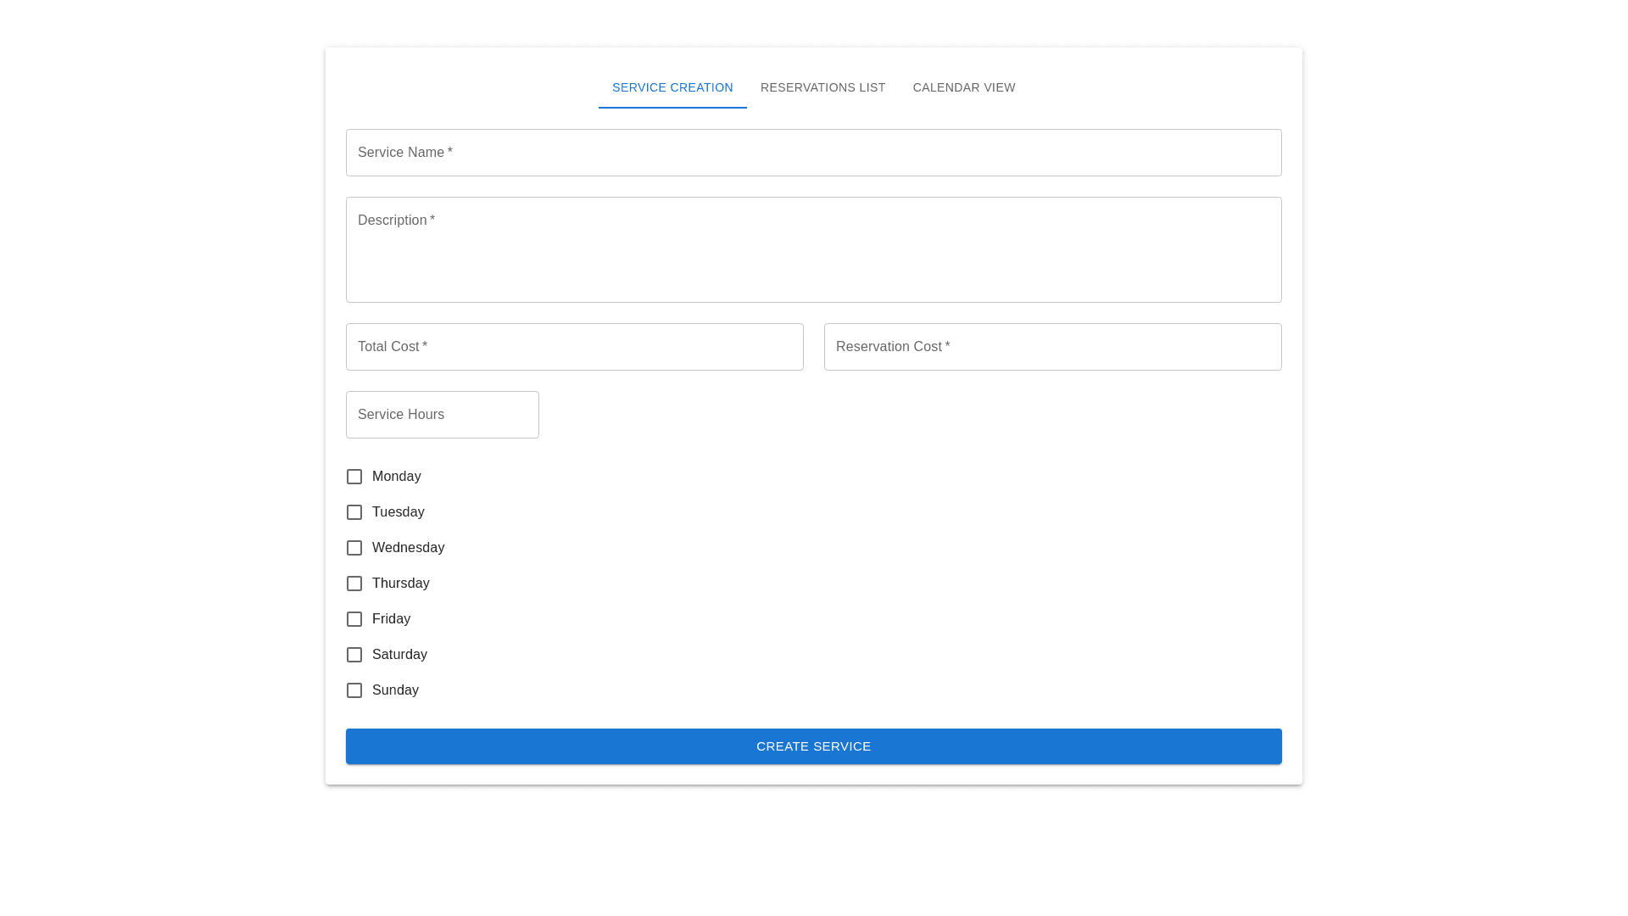1628x916 pixels.
Task: Focus the Reservation Cost field
Action: 1052,347
